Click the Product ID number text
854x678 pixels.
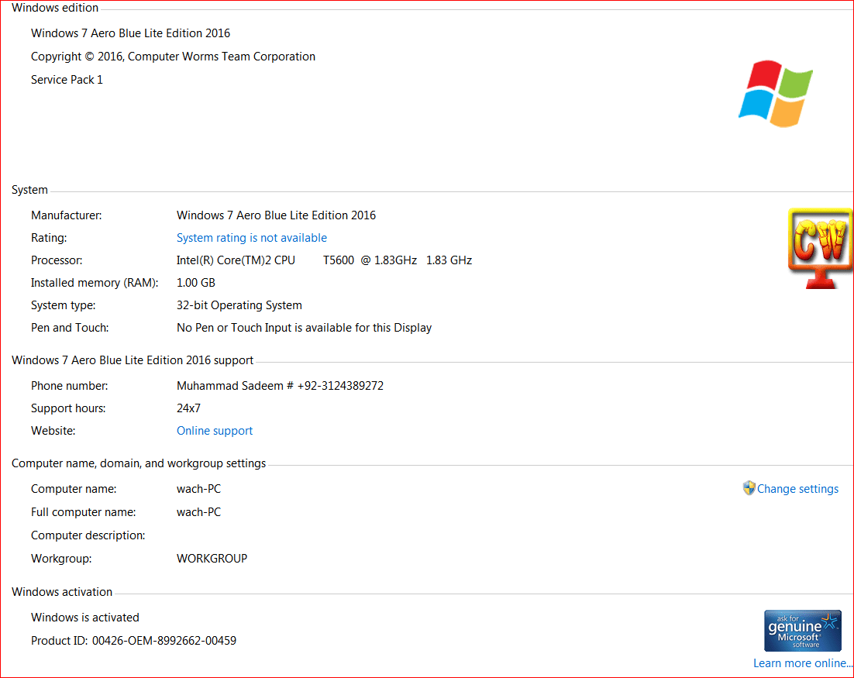tap(164, 641)
